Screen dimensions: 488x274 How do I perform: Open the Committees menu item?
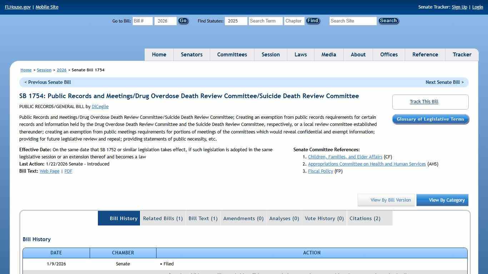coord(232,54)
